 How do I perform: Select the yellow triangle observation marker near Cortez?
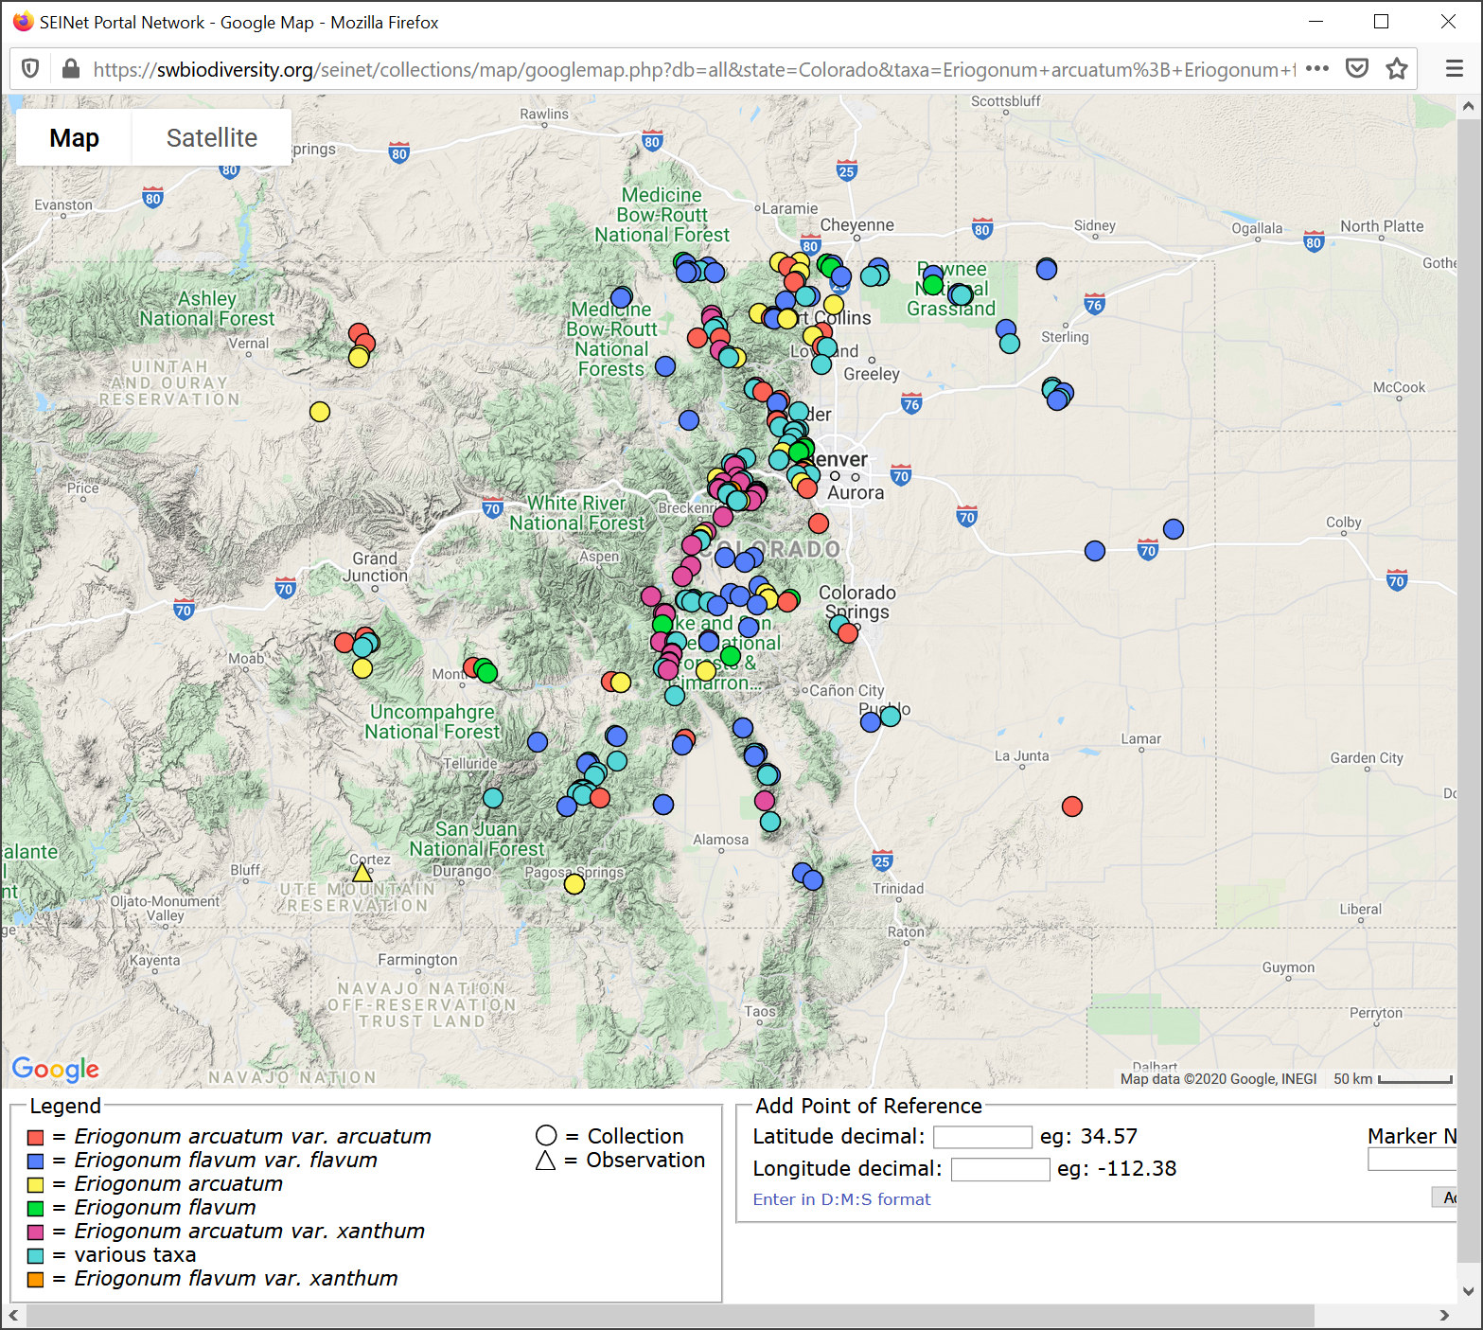[x=362, y=871]
